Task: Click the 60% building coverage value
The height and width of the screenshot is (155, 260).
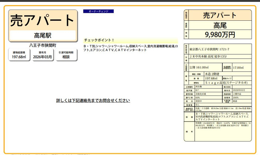Action: (x=198, y=98)
